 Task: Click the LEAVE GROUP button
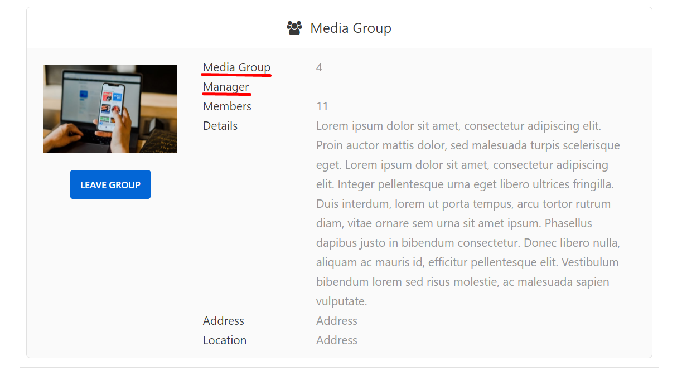[110, 184]
